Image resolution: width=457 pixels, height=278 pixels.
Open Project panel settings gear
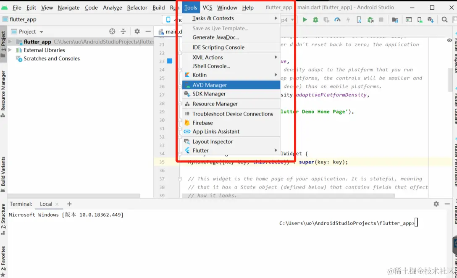[137, 31]
